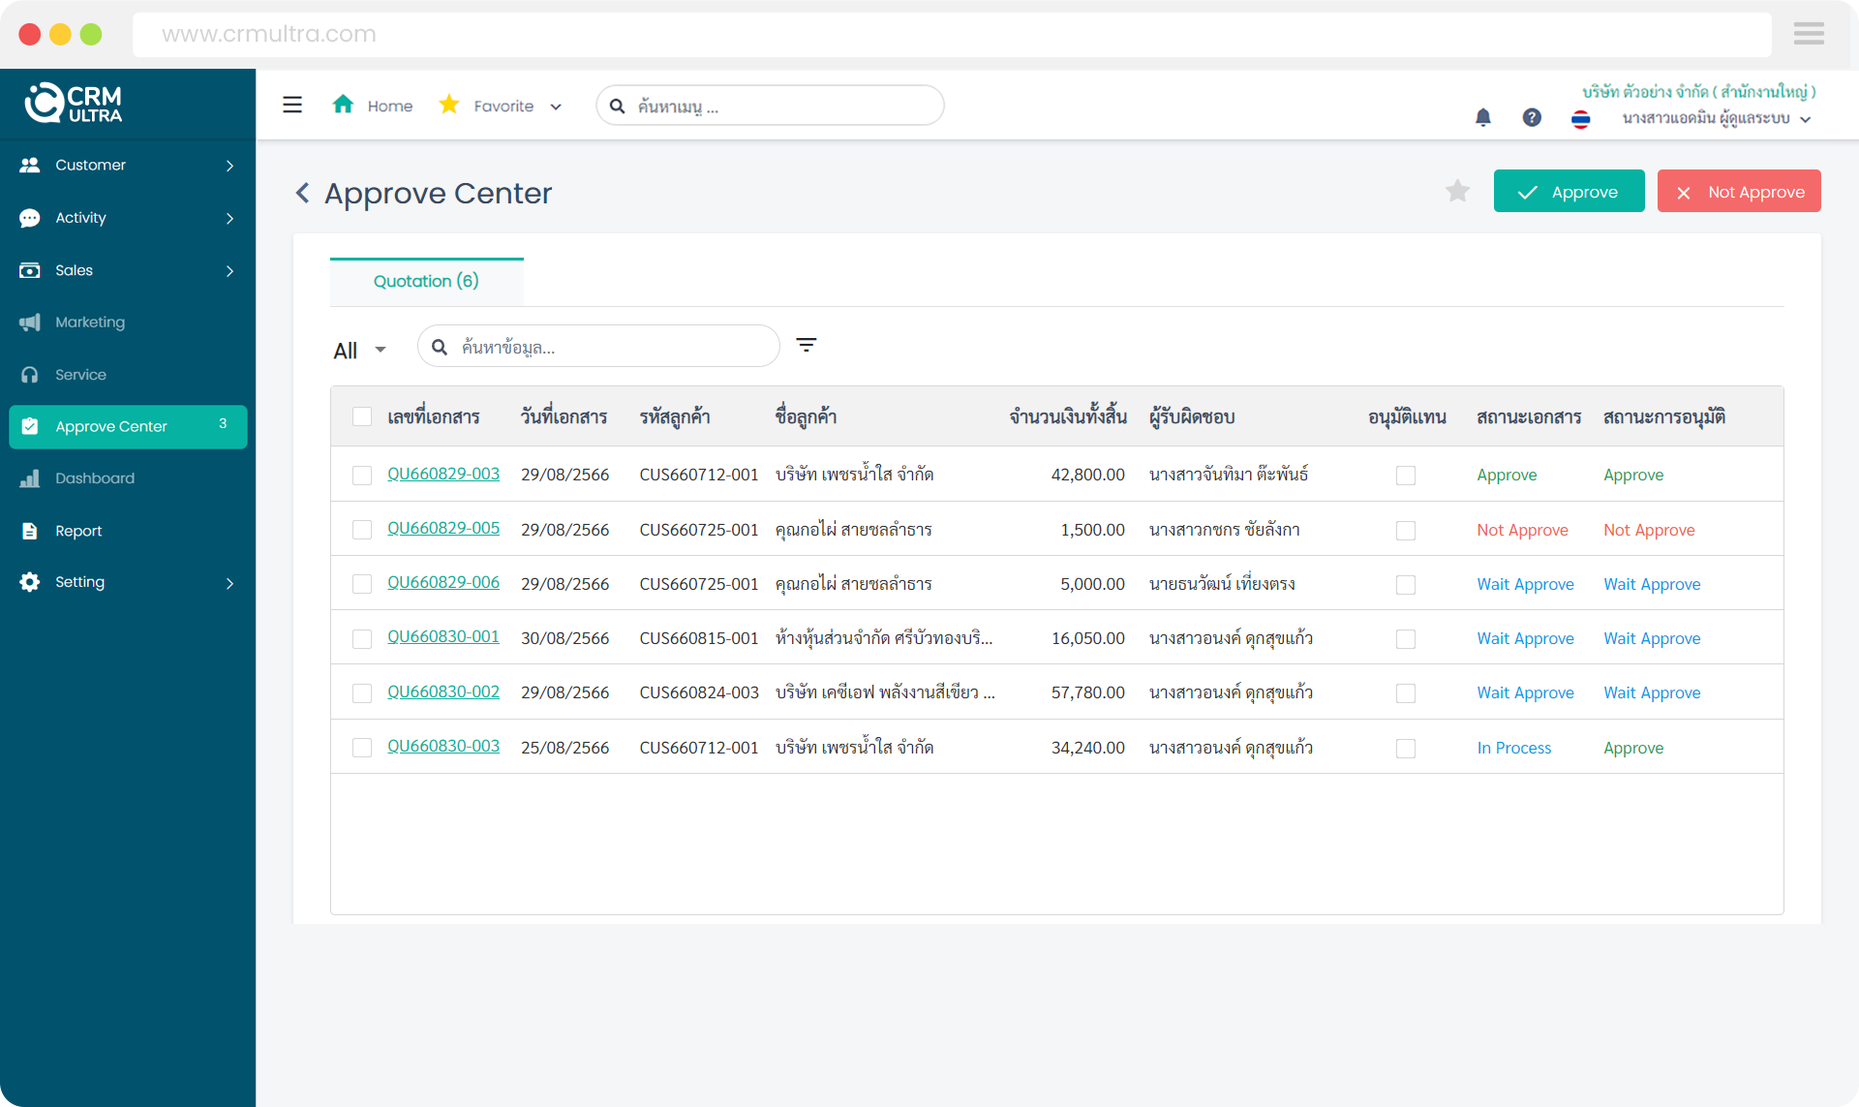
Task: Tick the select-all header checkbox
Action: click(362, 416)
